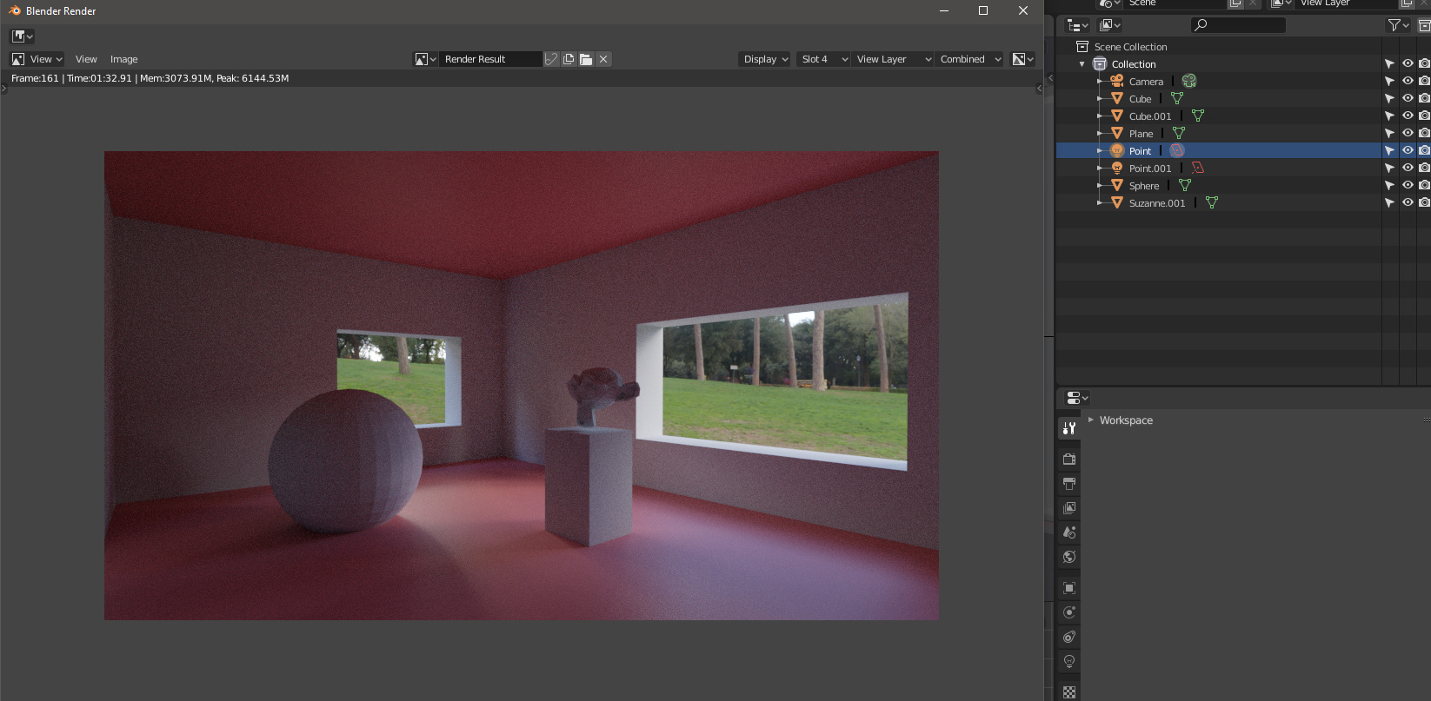The height and width of the screenshot is (701, 1431).
Task: Expand the Workspace panel
Action: (x=1091, y=420)
